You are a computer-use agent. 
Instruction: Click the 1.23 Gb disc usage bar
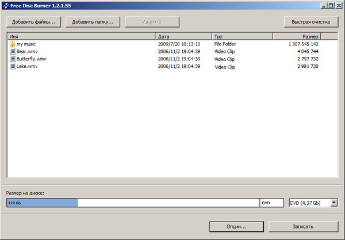pos(42,203)
